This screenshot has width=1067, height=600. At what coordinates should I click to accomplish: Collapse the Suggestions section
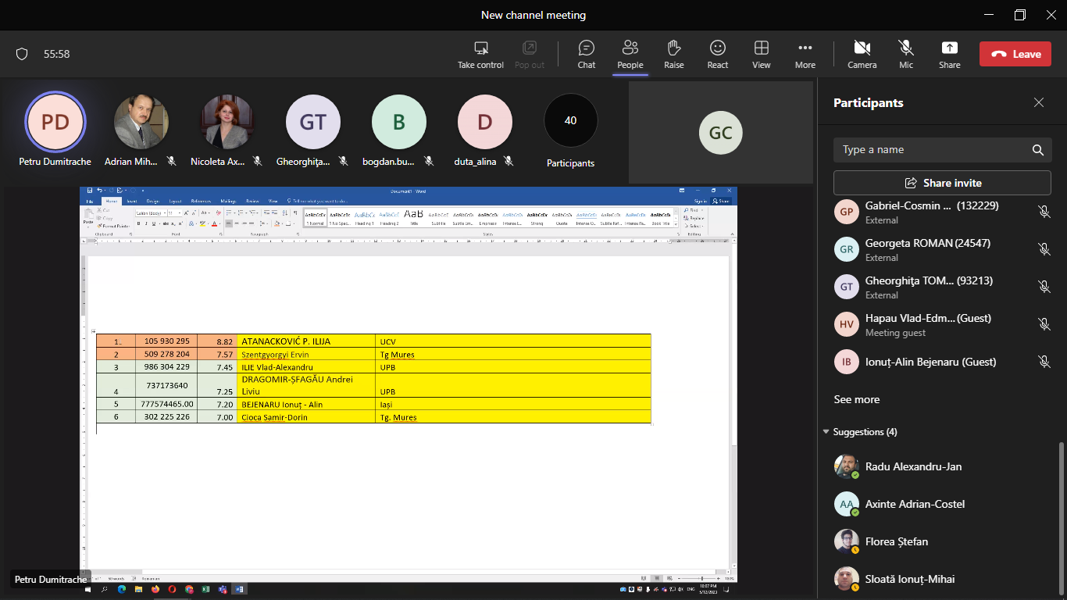click(x=826, y=432)
